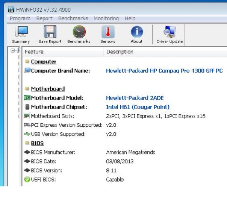Select the Computer Brand Name row
The image size is (227, 197).
pos(60,71)
